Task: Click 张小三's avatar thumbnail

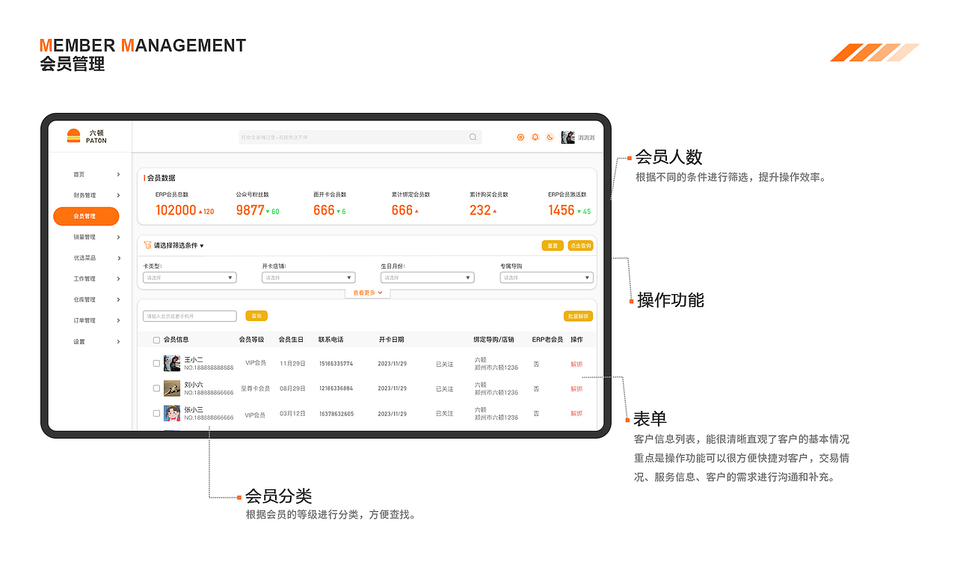Action: click(x=172, y=413)
